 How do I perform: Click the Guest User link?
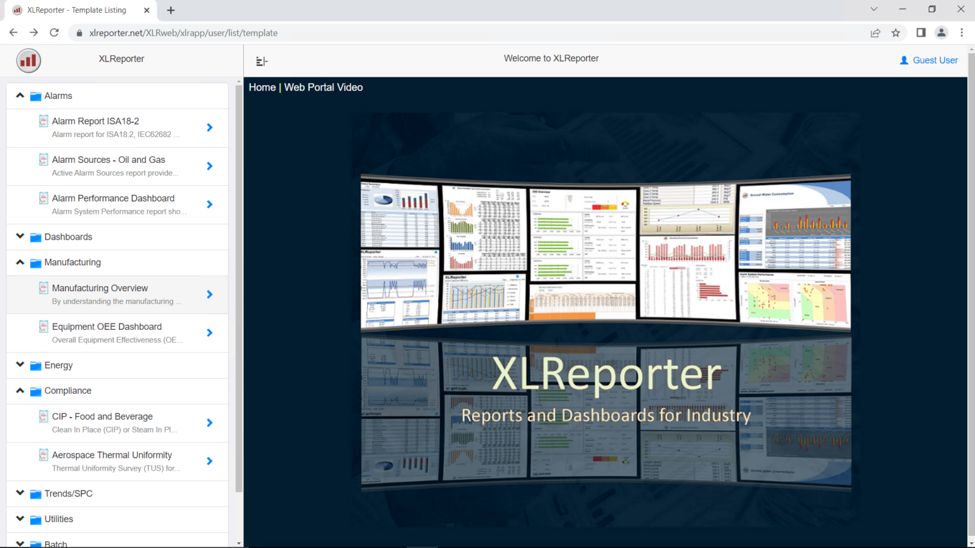(934, 60)
